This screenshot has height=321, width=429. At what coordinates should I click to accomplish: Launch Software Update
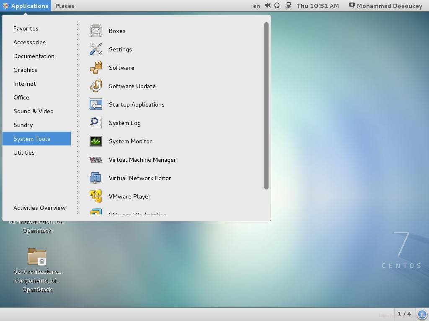point(132,86)
